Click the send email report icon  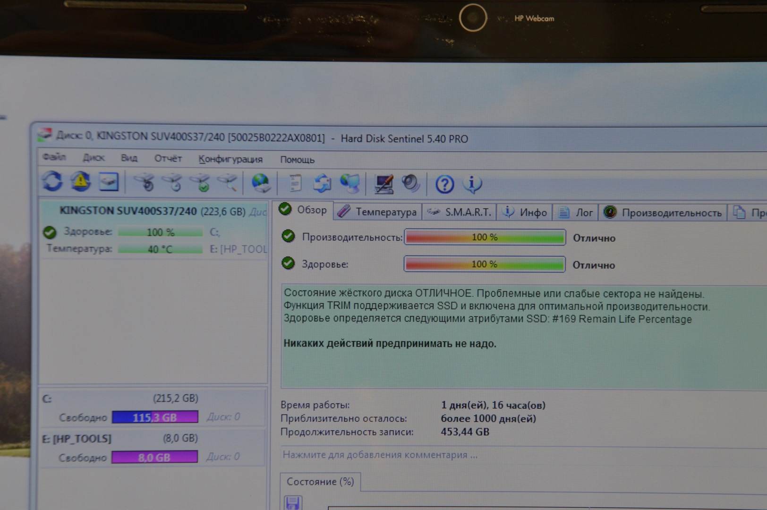[x=323, y=183]
